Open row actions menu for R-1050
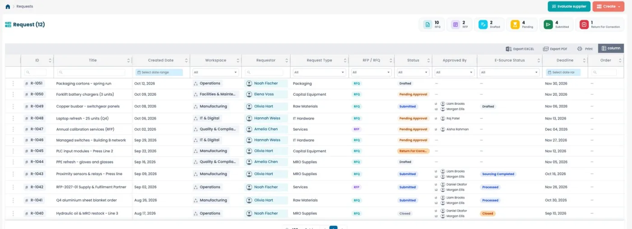 pos(13,94)
